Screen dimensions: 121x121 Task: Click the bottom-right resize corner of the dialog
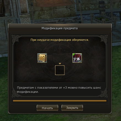(111, 112)
